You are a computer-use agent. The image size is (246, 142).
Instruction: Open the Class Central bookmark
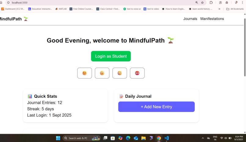(108, 9)
